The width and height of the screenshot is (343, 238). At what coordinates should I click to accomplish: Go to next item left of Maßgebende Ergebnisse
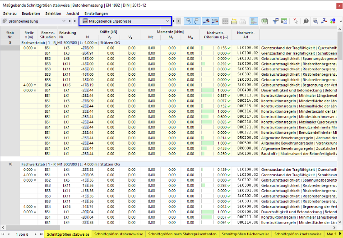tap(75, 21)
